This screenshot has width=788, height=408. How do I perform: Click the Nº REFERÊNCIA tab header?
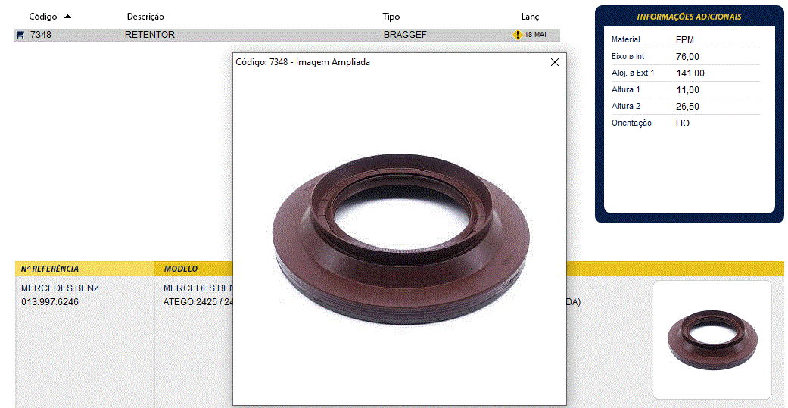click(50, 269)
